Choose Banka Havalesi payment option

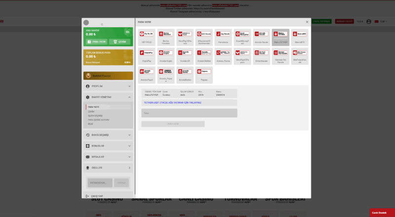[166, 37]
